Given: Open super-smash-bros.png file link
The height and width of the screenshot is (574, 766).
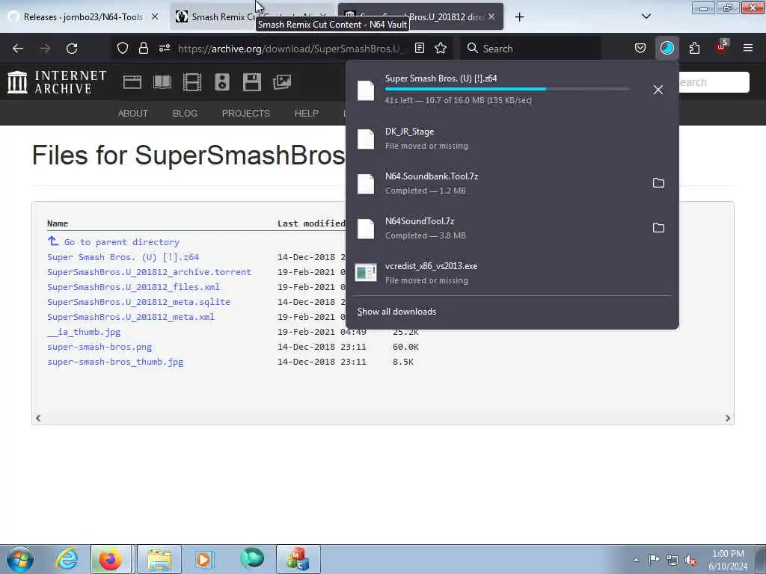Looking at the screenshot, I should pyautogui.click(x=99, y=347).
